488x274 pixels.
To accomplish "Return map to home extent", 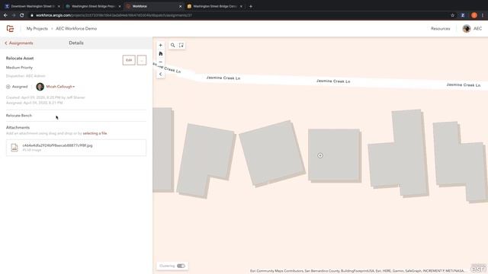I will point(161,54).
